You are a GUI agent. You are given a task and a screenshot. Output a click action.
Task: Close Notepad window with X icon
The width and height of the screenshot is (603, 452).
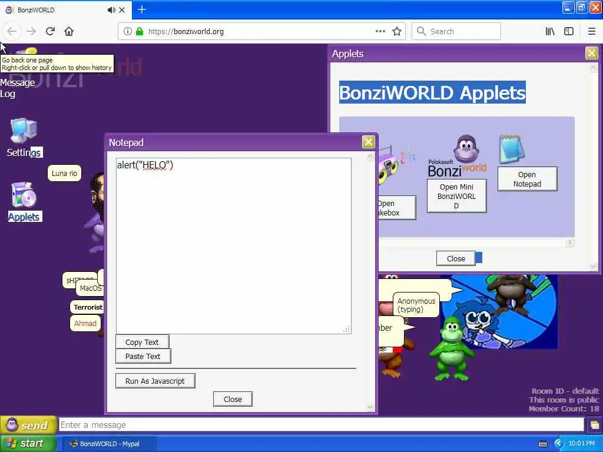(369, 142)
